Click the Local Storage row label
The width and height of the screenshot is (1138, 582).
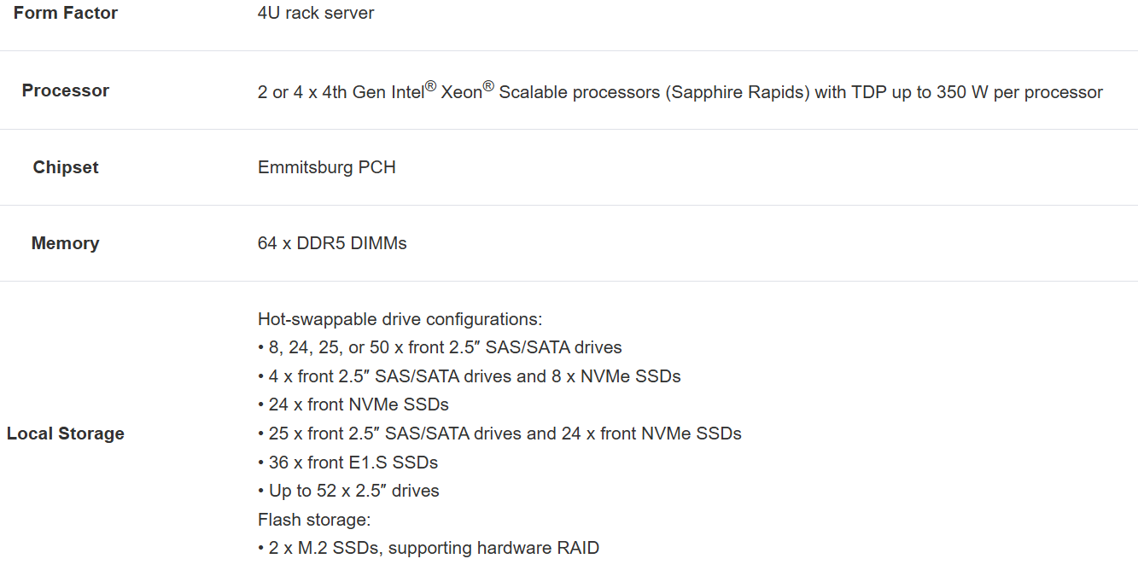(66, 434)
